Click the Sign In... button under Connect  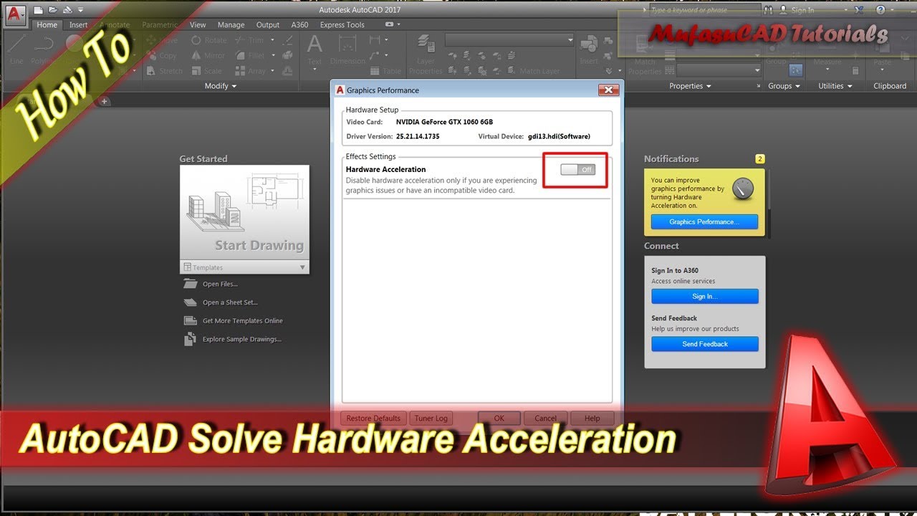[x=705, y=297]
